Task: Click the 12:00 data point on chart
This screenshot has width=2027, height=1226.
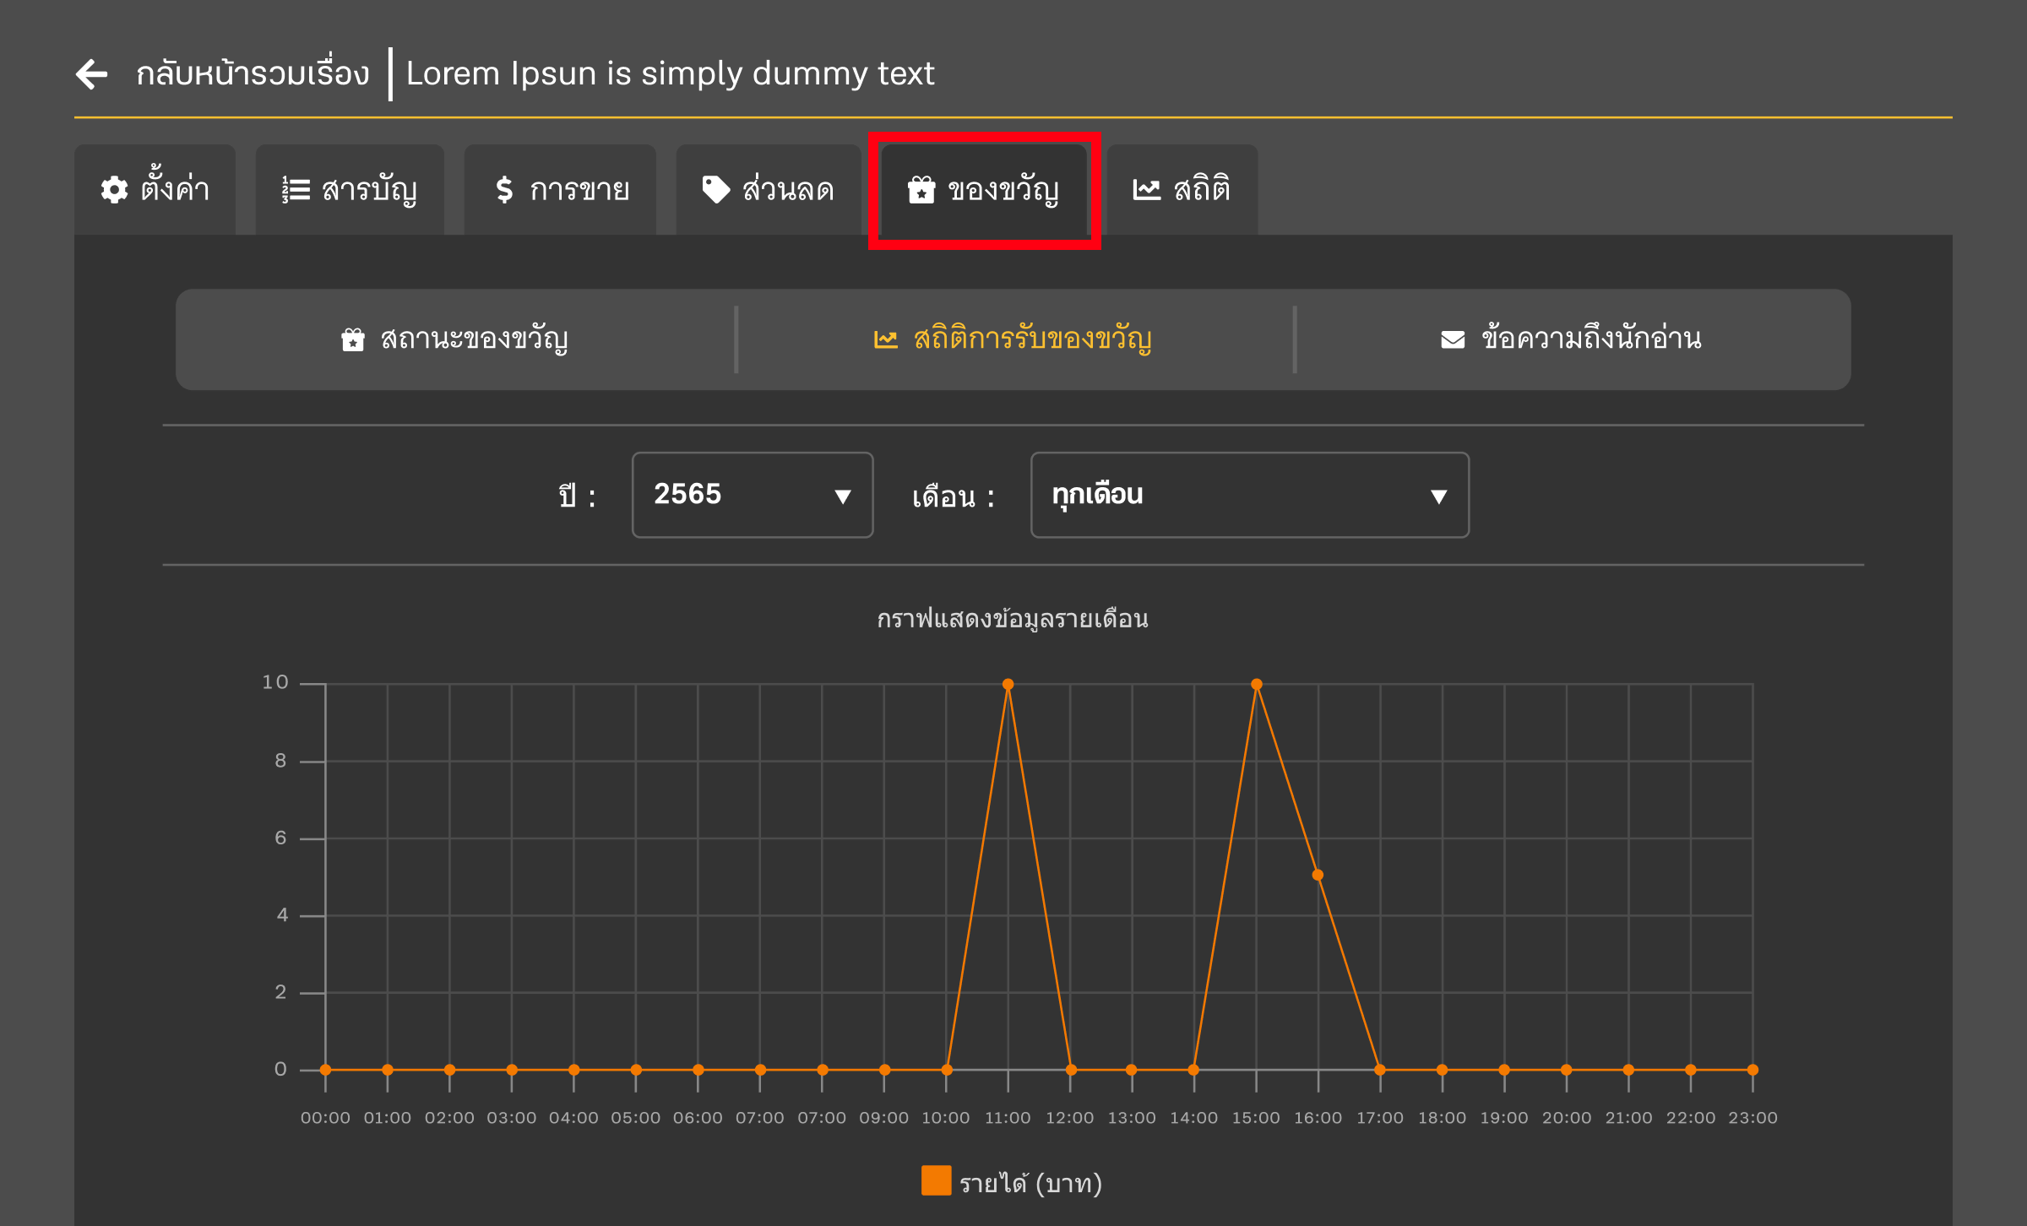Action: pos(1071,1069)
